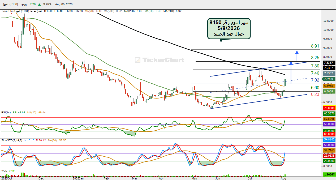Click the O:6.40 open value

pyautogui.click(x=48, y=11)
